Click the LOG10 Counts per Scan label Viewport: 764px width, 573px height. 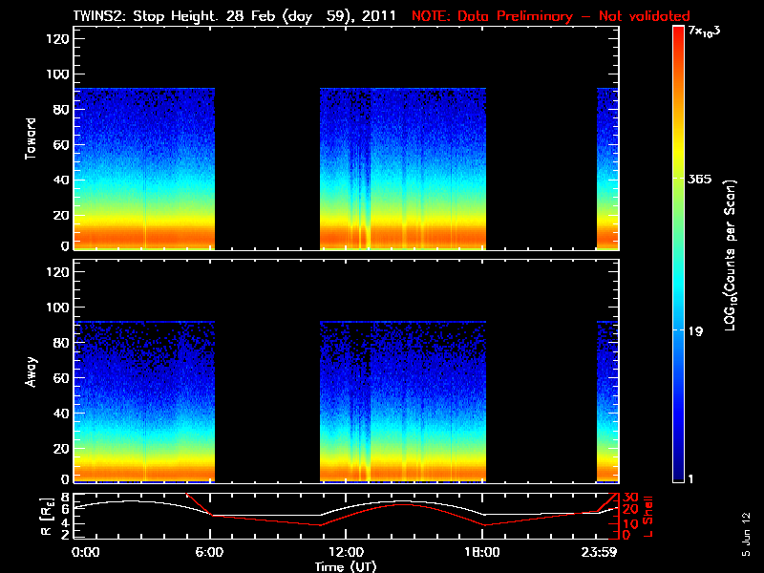(730, 255)
